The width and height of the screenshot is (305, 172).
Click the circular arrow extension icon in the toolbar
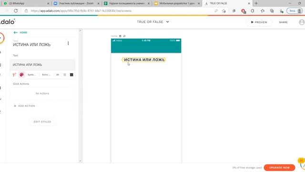253,11
